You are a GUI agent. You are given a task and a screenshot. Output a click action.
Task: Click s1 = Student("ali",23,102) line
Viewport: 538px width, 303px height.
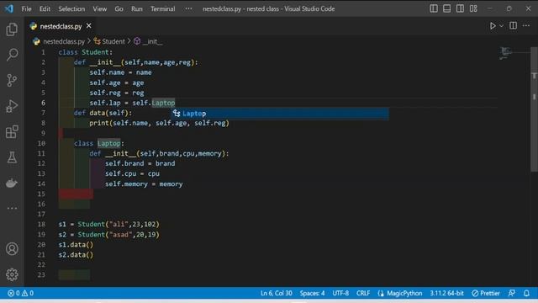108,225
